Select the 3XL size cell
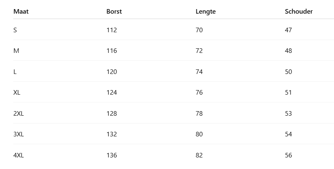 tap(19, 134)
